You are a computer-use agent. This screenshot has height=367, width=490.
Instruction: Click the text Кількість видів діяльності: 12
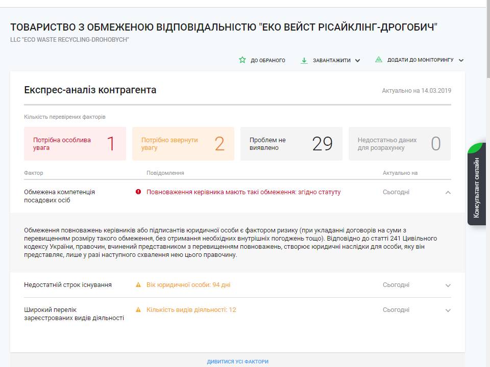(191, 309)
